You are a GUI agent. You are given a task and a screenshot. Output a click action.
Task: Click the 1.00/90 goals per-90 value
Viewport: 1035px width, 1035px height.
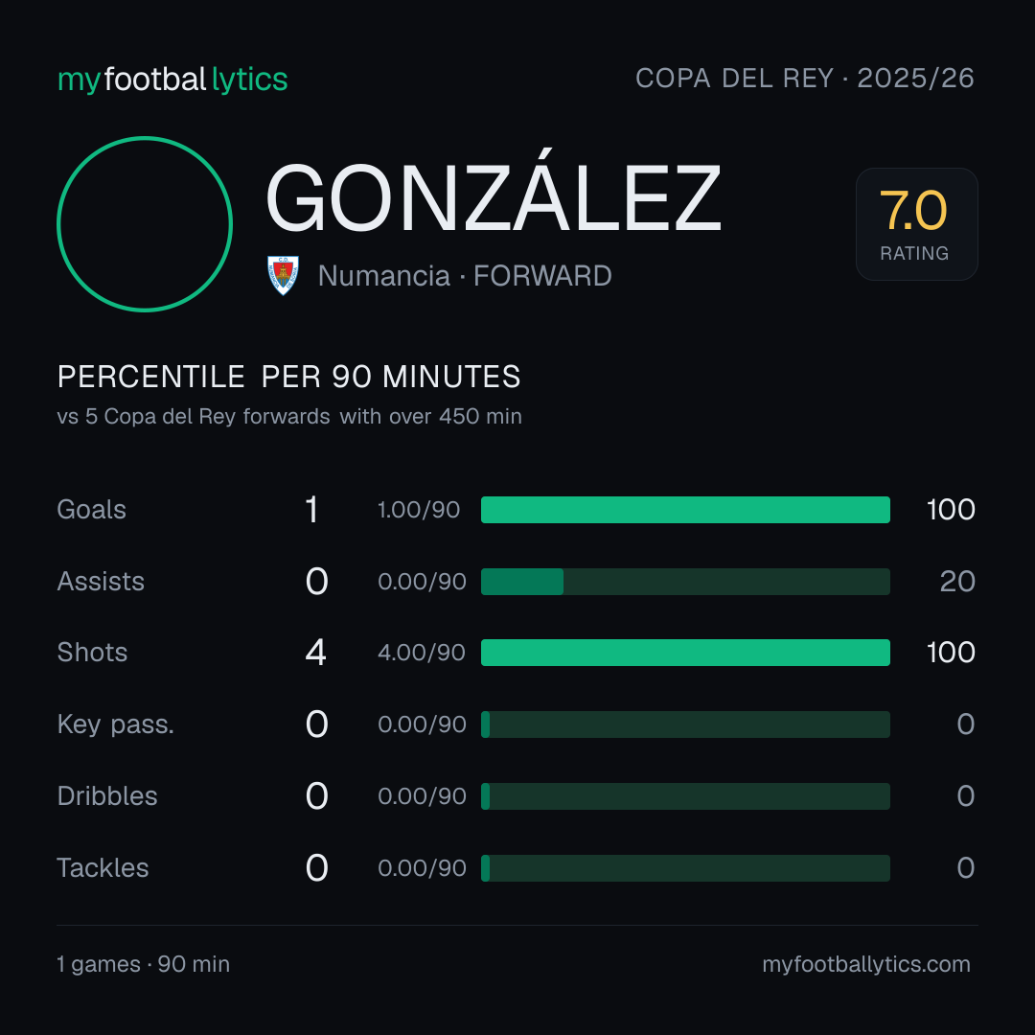(x=419, y=510)
